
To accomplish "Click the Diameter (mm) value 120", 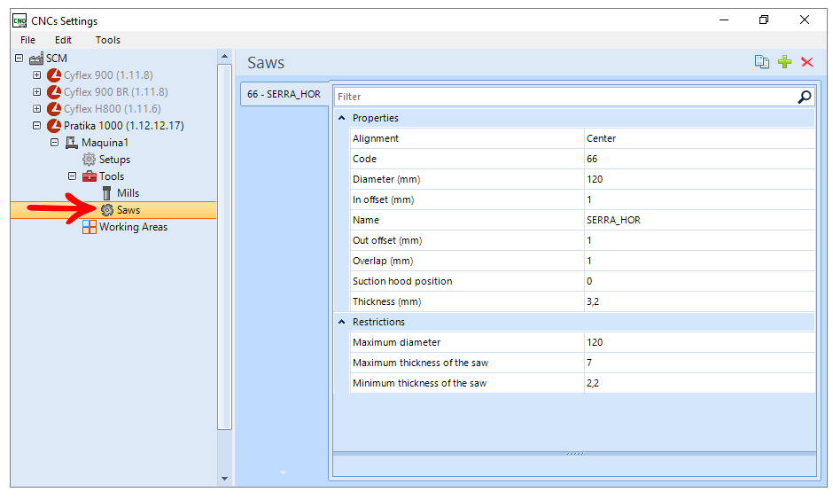I will click(700, 179).
